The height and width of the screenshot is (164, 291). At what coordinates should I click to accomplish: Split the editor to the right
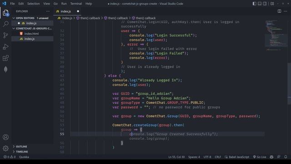coord(279,11)
